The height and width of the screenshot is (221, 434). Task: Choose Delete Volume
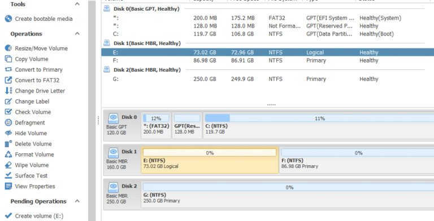click(33, 144)
